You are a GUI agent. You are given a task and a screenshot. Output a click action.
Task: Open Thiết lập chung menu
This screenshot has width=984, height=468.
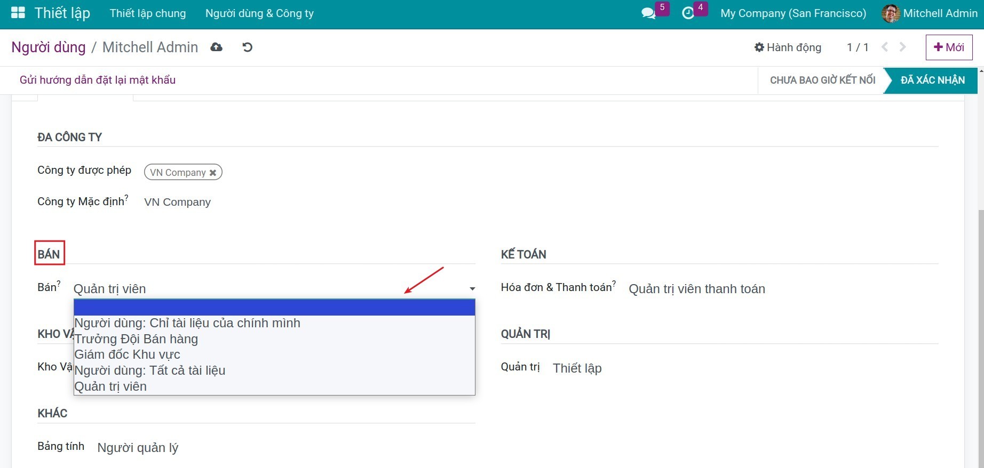(x=148, y=13)
